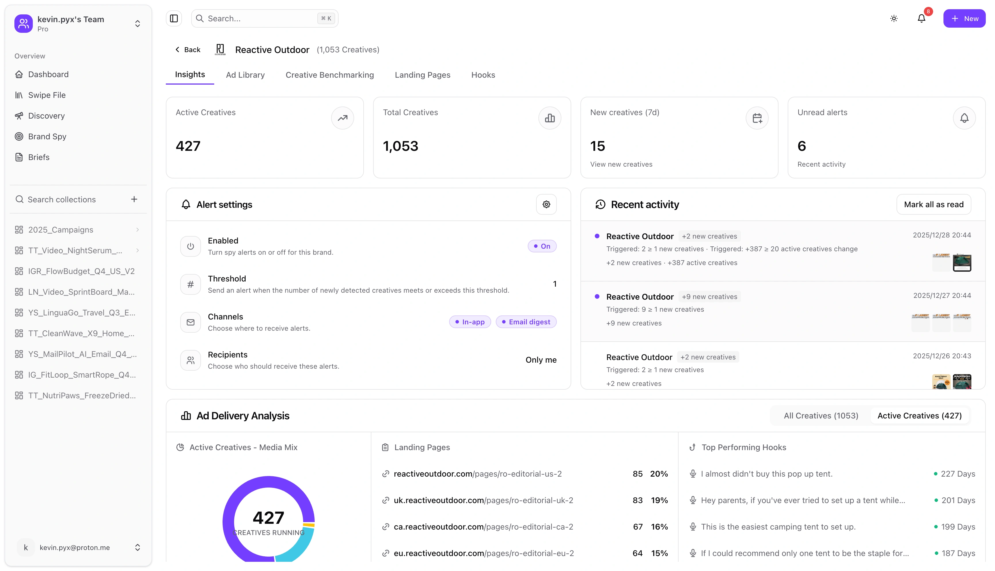Add a collection with plus icon
995x571 pixels.
(x=134, y=199)
